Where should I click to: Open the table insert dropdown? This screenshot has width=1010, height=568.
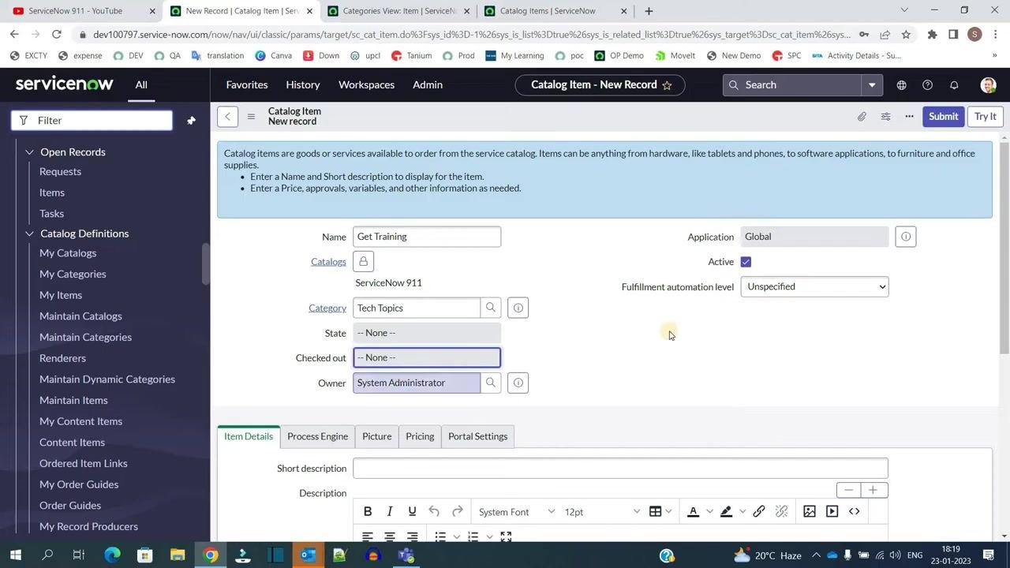pyautogui.click(x=660, y=512)
